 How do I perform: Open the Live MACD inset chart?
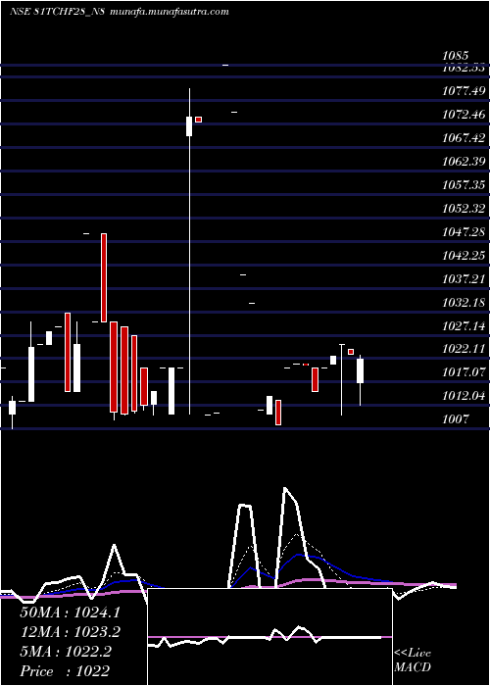point(269,637)
